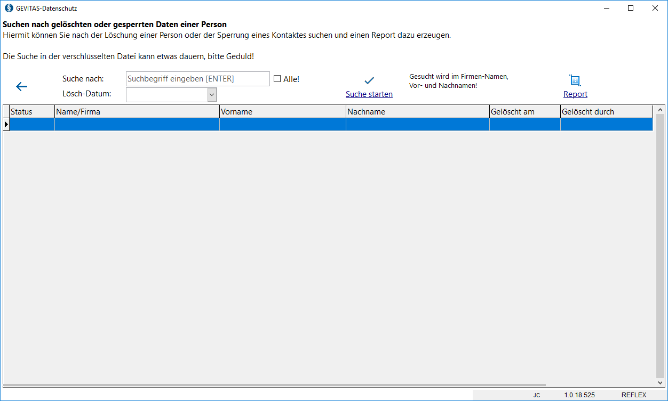Sort by Status column header

click(x=32, y=112)
